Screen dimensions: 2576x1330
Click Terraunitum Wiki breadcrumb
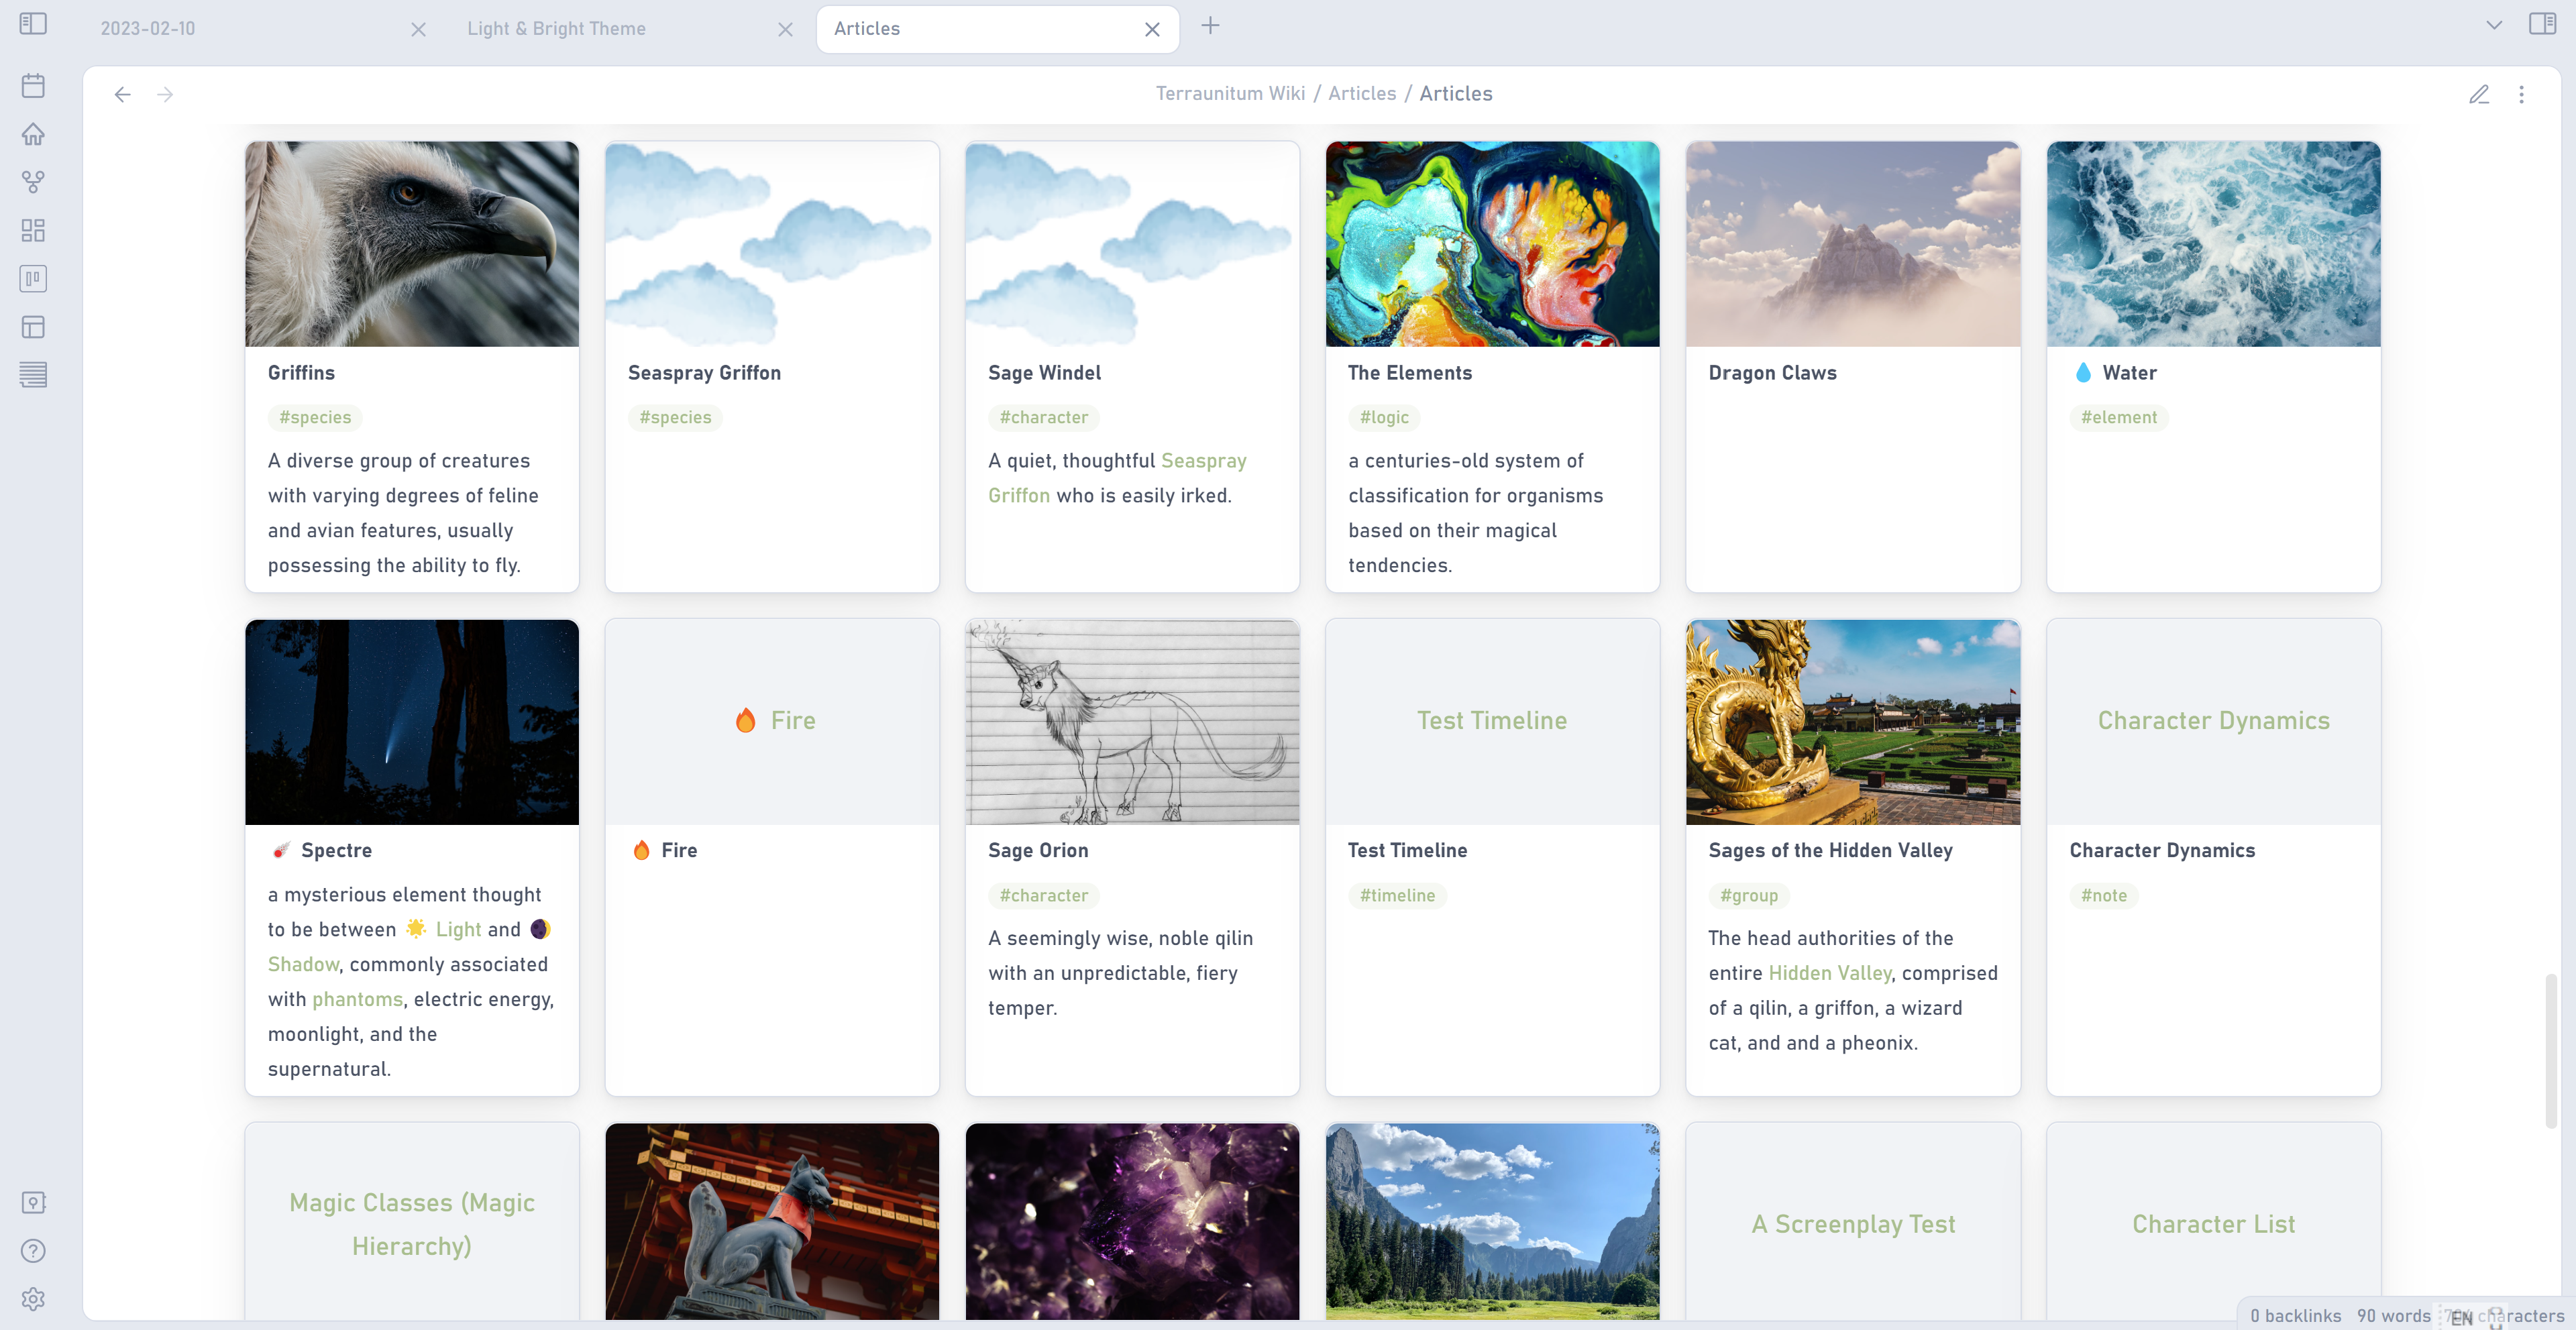pos(1230,93)
